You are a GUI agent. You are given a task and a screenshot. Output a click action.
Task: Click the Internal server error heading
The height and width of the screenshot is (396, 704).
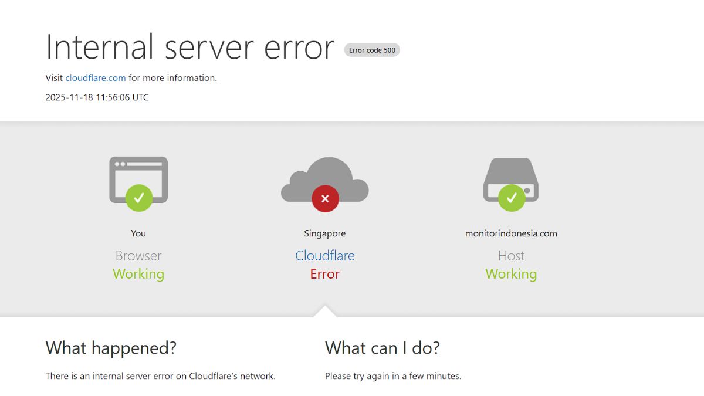tap(190, 47)
